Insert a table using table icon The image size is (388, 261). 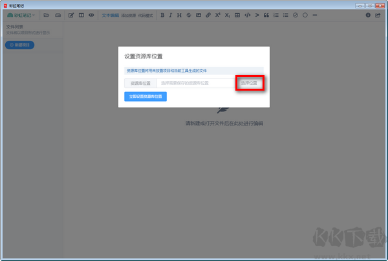click(x=237, y=15)
